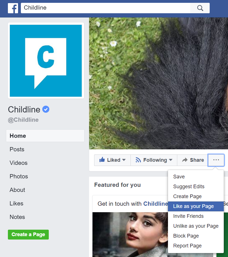
Task: Expand the Liked dropdown arrow
Action: pos(124,160)
